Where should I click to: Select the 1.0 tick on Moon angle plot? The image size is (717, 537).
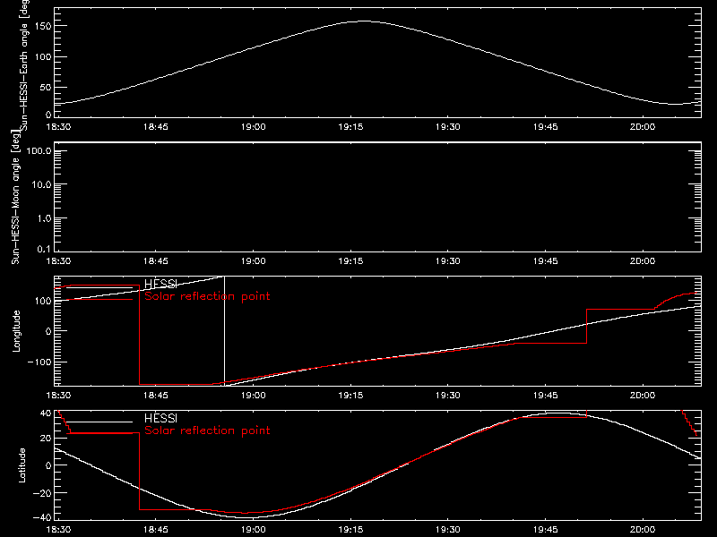point(44,218)
